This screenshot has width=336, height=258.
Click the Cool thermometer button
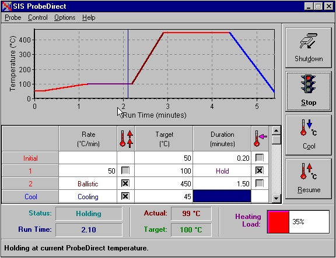(x=309, y=135)
